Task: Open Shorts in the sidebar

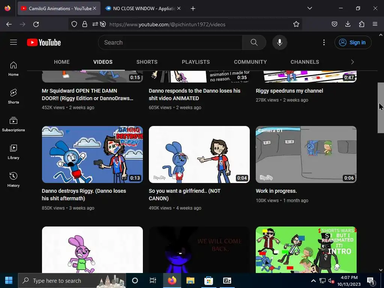Action: 13,96
